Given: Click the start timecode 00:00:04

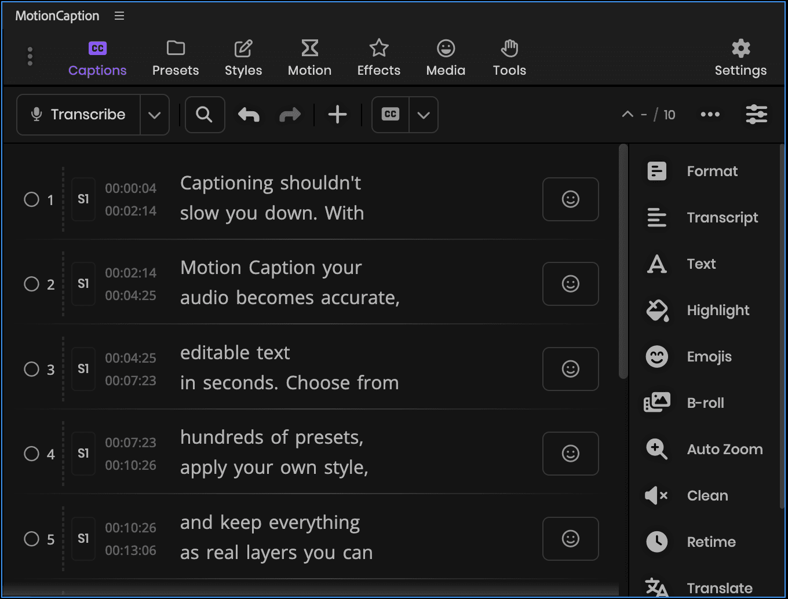Looking at the screenshot, I should coord(131,188).
